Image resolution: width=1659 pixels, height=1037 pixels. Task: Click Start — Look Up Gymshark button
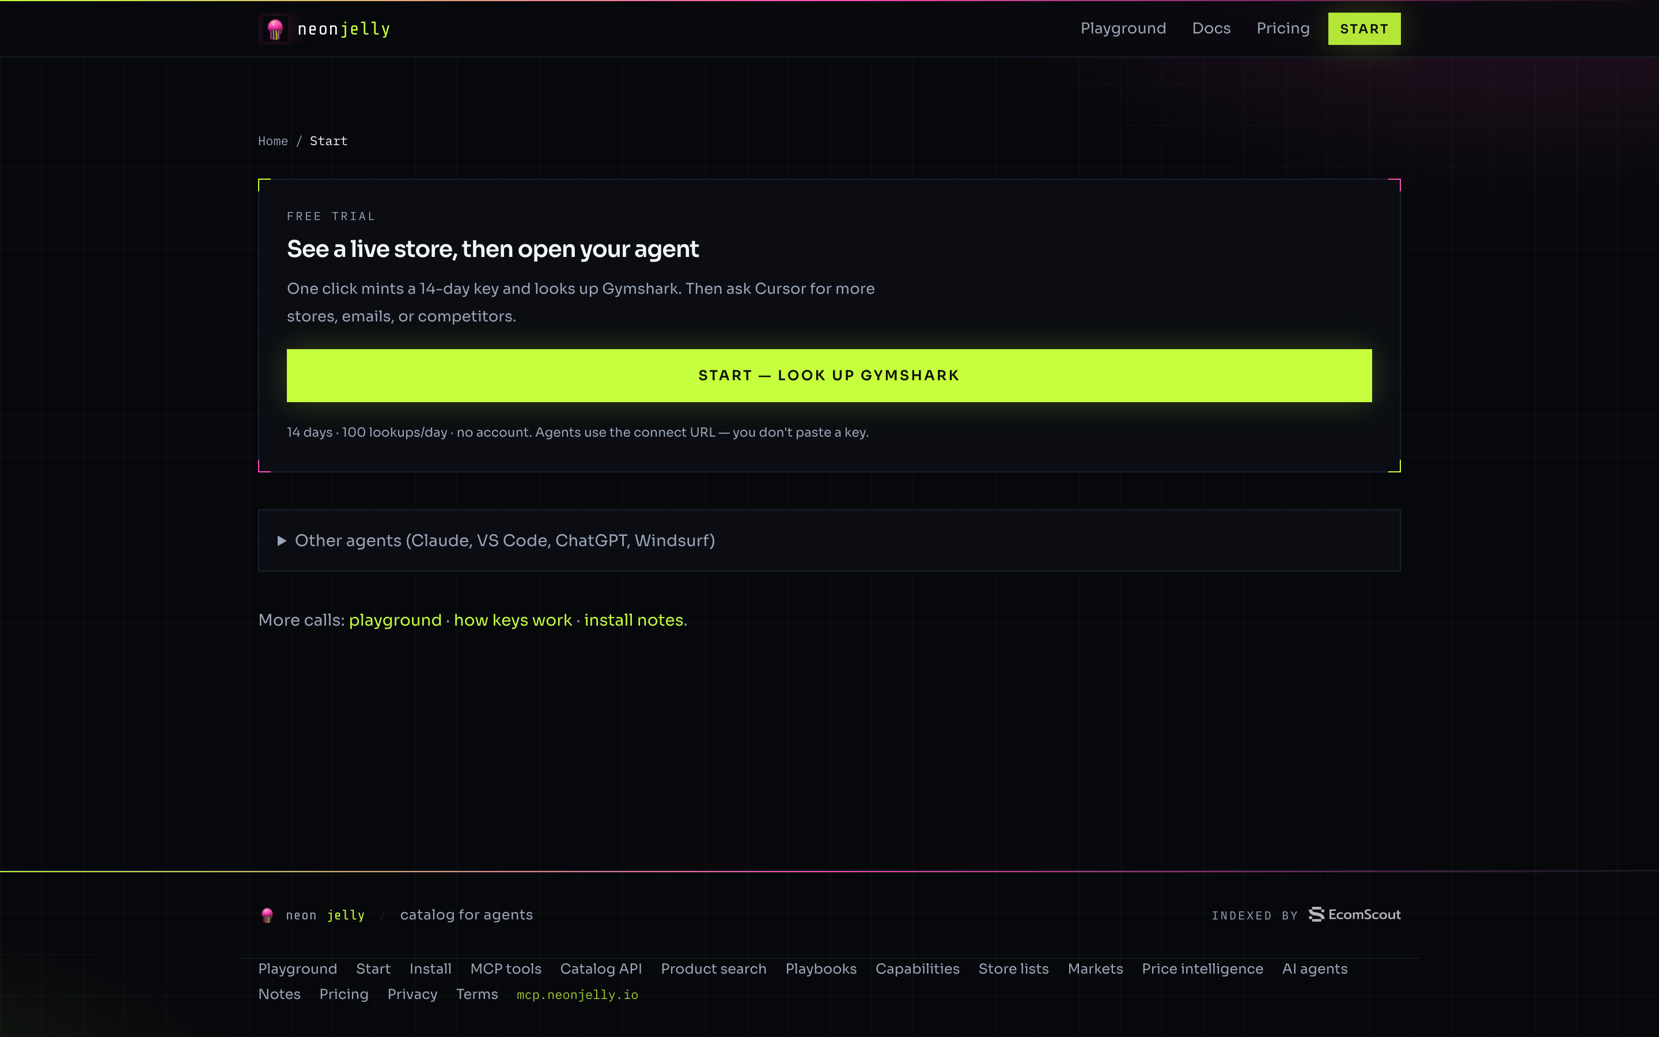pos(829,375)
